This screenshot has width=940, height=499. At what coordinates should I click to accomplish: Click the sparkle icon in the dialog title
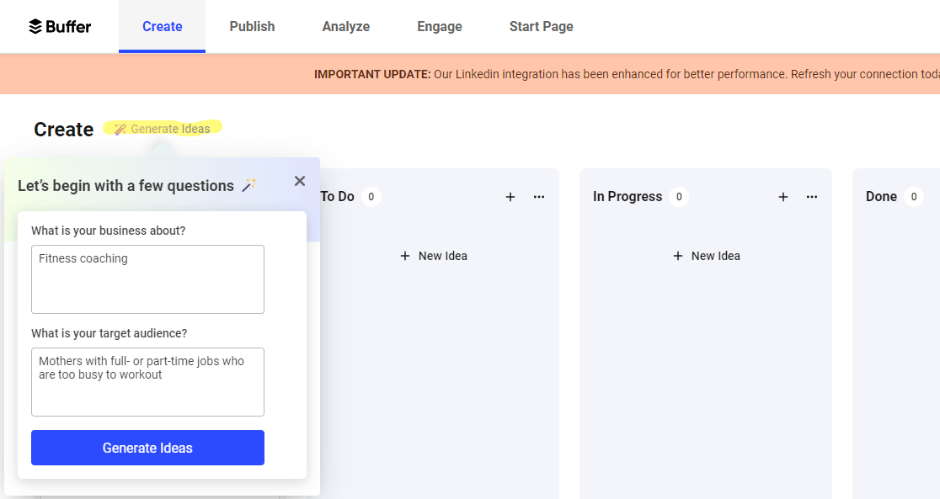click(x=248, y=184)
